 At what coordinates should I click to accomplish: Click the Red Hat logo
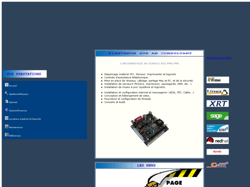point(217,140)
